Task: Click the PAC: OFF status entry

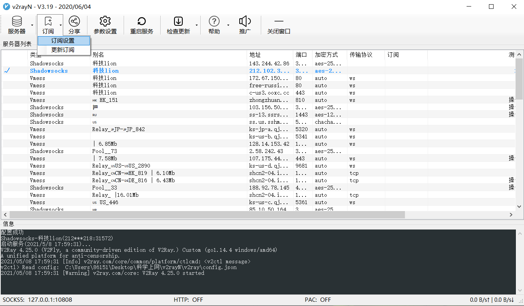Action: pyautogui.click(x=318, y=300)
